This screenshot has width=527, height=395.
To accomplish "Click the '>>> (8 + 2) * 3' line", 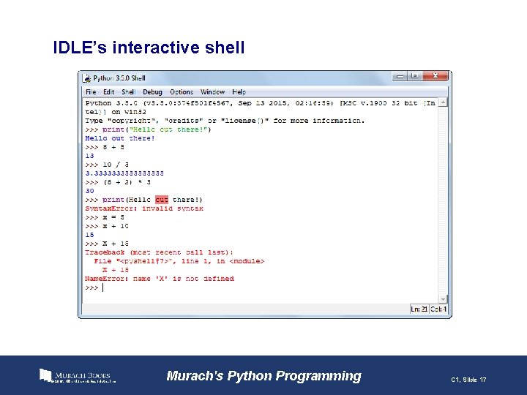I will (118, 182).
